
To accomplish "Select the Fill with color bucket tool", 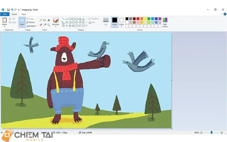I will pos(45,20).
